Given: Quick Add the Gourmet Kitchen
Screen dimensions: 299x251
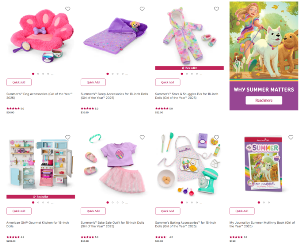Looking at the screenshot, I should (19, 211).
